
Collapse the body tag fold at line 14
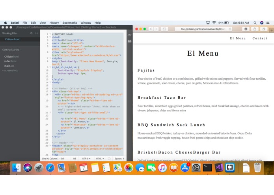[50, 82]
